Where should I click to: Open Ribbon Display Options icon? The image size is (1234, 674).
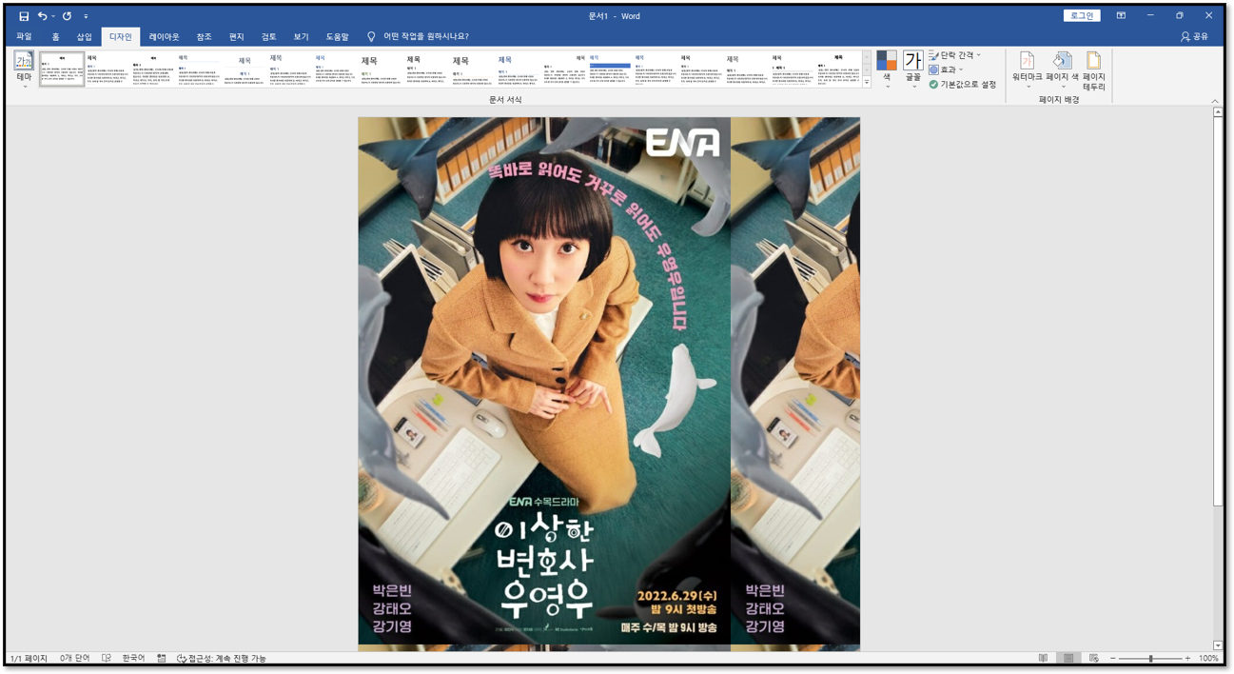click(1121, 16)
